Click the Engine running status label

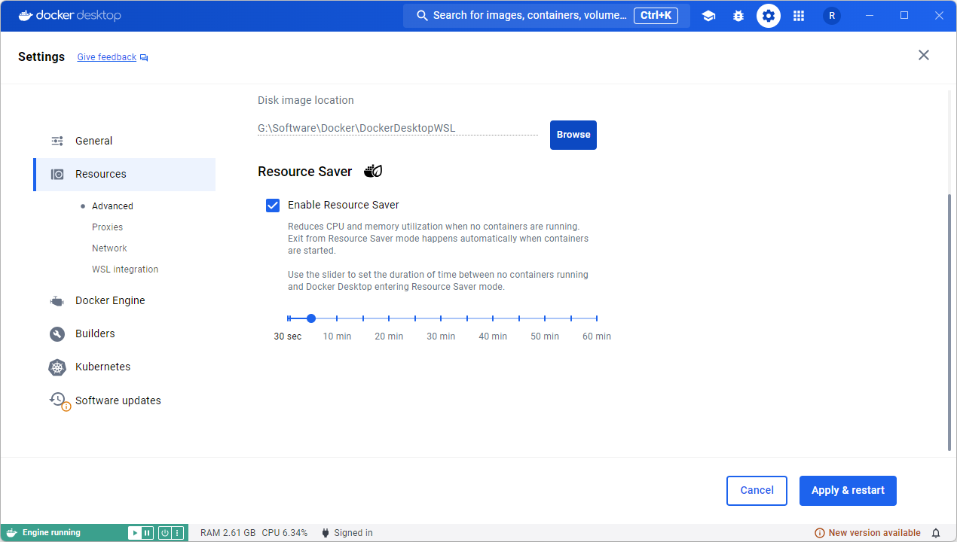[x=51, y=533]
